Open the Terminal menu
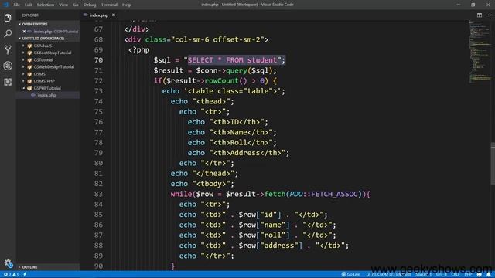This screenshot has width=495, height=278. pyautogui.click(x=109, y=5)
